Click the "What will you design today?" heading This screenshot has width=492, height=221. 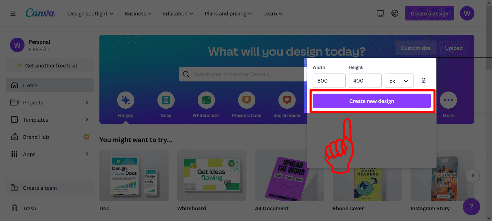click(x=287, y=51)
